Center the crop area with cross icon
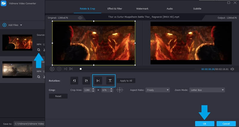The height and width of the screenshot is (127, 239). point(120,90)
